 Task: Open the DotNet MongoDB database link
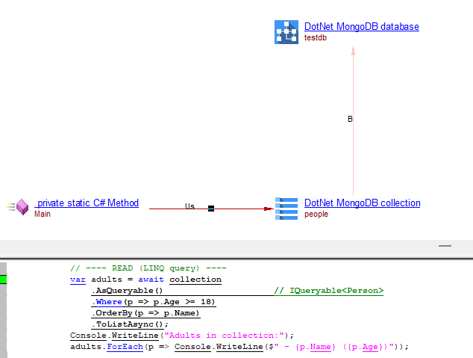[361, 27]
